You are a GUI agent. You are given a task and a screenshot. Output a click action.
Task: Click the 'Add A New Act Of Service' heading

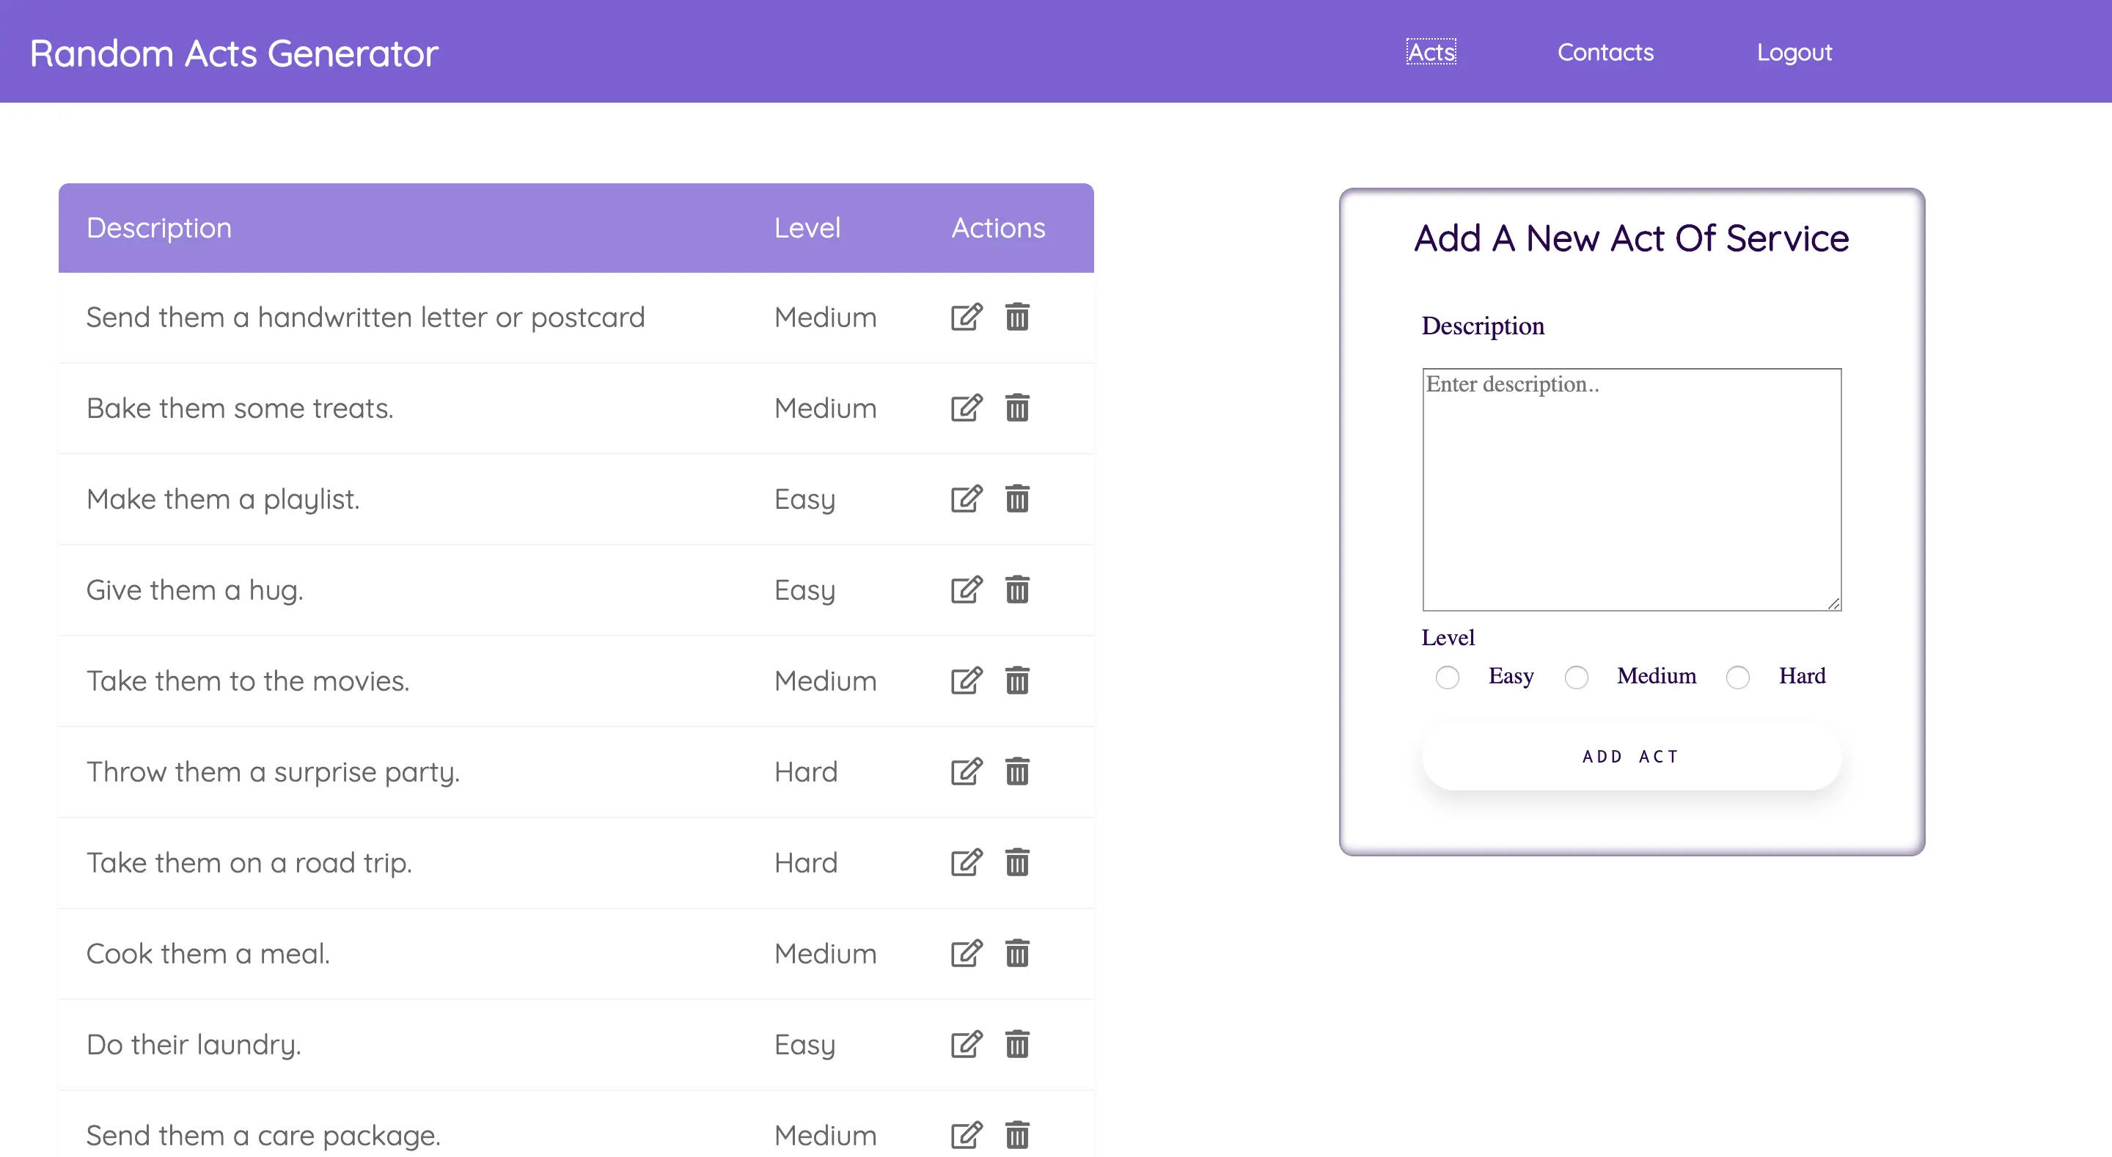tap(1632, 238)
